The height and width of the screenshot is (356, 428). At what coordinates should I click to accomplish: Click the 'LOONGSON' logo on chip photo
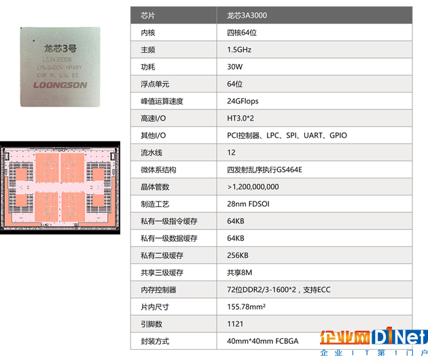pyautogui.click(x=60, y=85)
